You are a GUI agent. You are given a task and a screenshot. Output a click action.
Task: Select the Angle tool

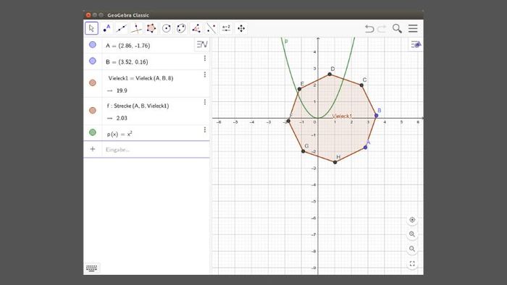[196, 28]
